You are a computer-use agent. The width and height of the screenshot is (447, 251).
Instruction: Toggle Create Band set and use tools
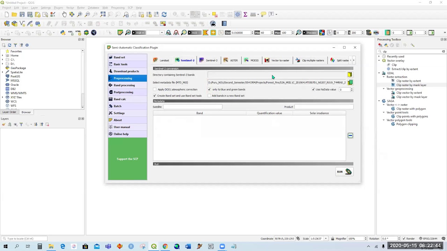(154, 96)
